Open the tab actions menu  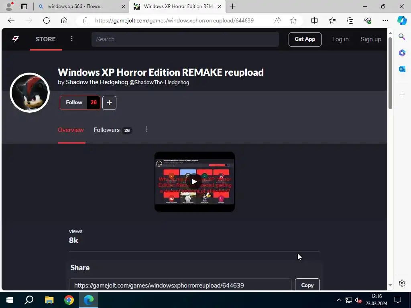(x=24, y=6)
